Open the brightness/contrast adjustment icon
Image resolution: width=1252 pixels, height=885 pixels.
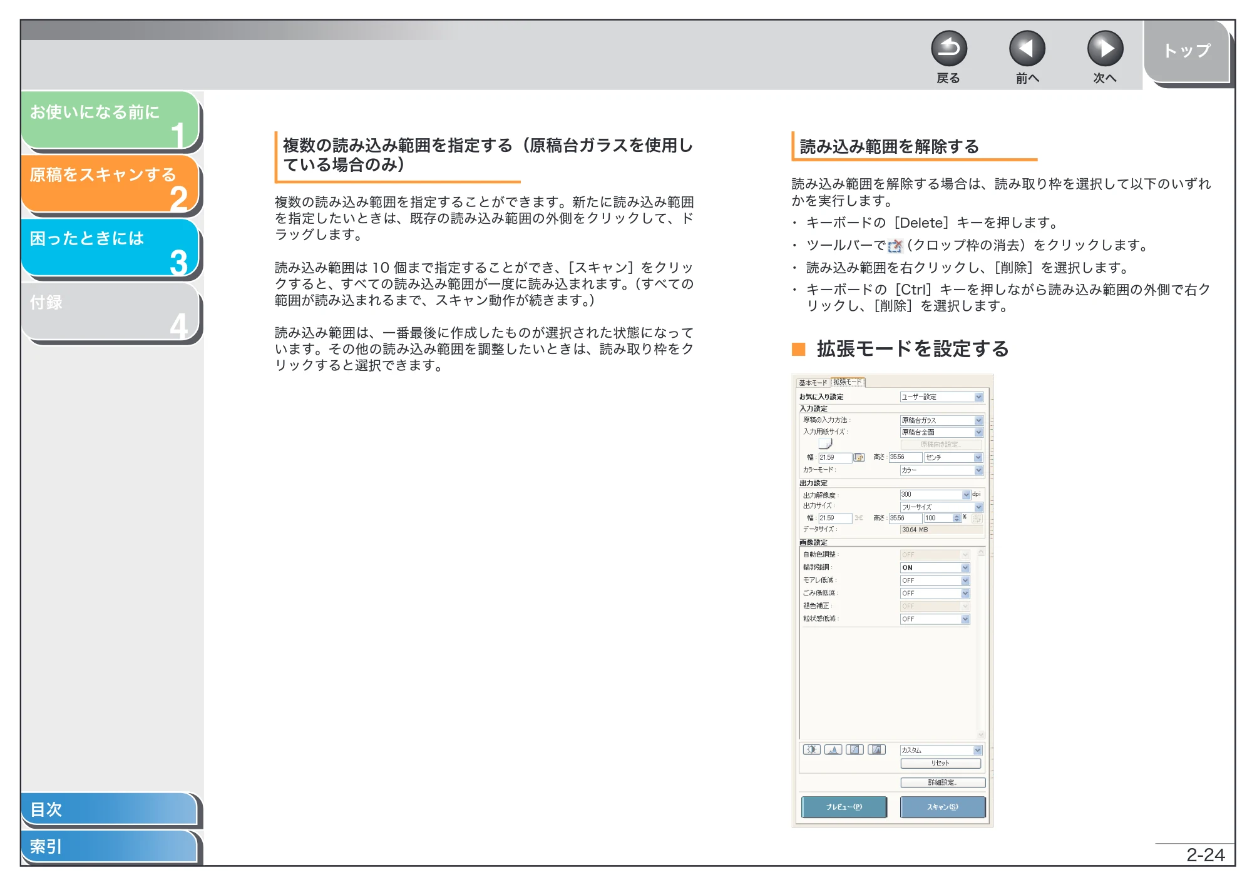[811, 749]
